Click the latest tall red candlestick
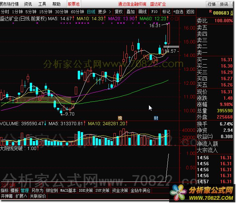Image resolution: width=236 pixels, height=203 pixels. click(x=169, y=33)
